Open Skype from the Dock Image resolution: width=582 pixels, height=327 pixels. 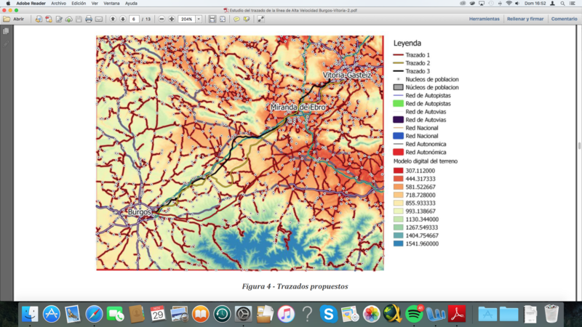click(x=329, y=314)
